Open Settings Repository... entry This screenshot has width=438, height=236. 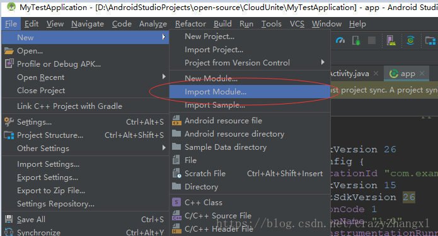[56, 204]
